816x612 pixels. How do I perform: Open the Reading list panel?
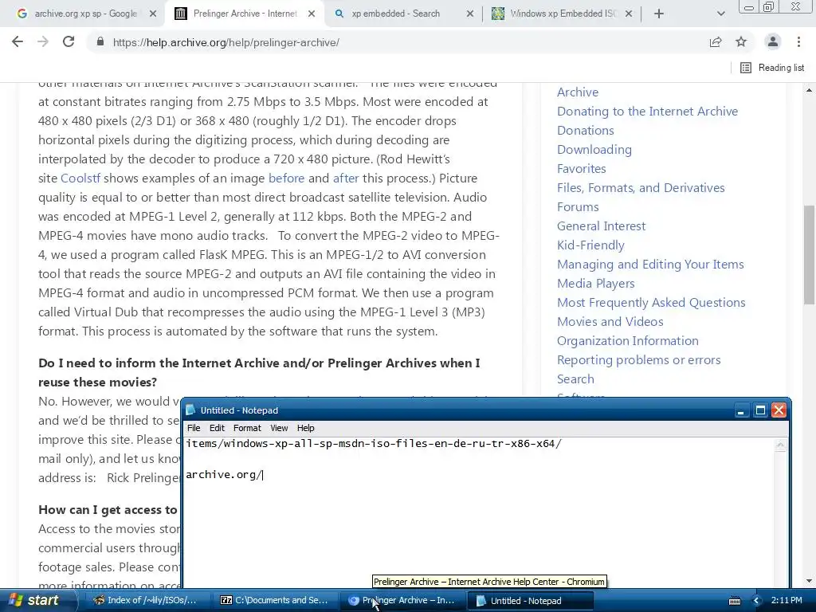[x=772, y=68]
